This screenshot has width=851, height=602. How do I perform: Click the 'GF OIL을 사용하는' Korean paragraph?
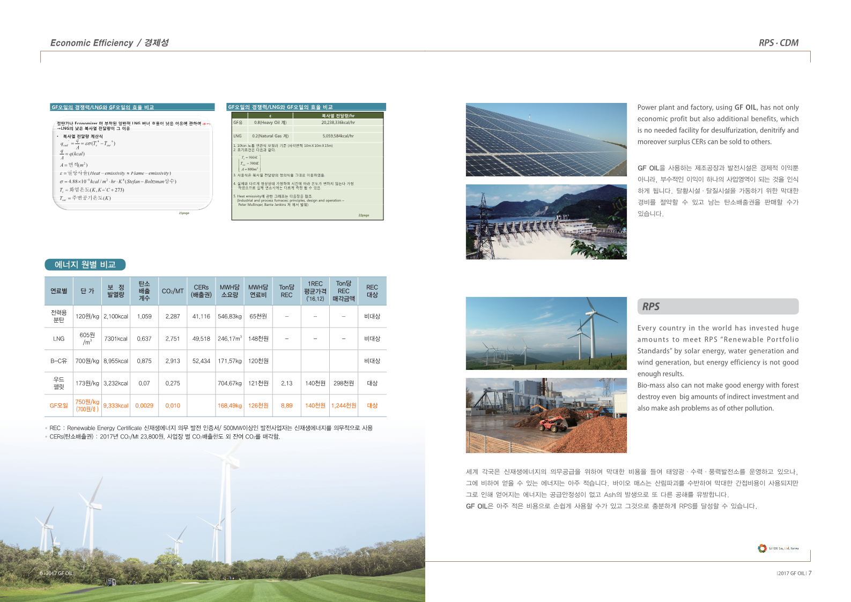(x=718, y=191)
